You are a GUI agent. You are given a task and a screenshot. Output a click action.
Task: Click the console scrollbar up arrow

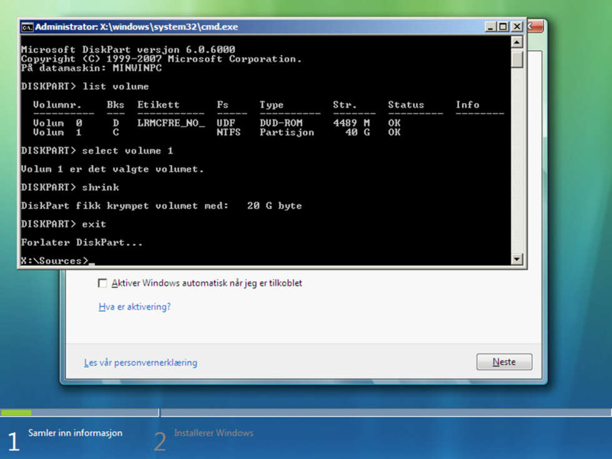517,42
